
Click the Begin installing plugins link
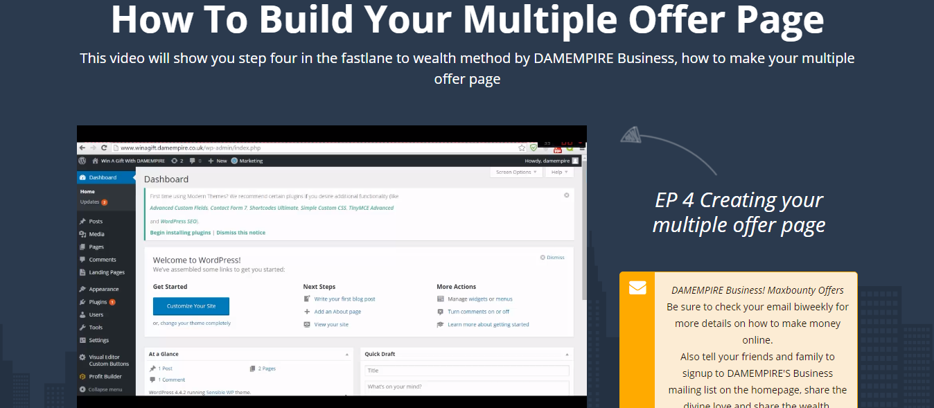click(180, 233)
